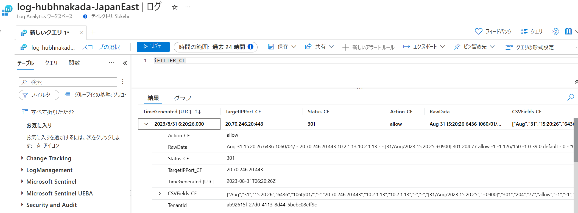The height and width of the screenshot is (213, 578).
Task: Click スコープの選択 link
Action: [101, 47]
